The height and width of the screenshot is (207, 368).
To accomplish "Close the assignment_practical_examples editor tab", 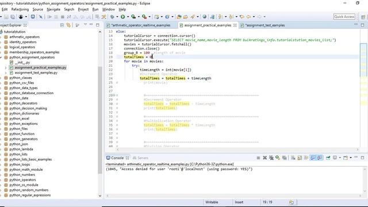I will coord(235,25).
